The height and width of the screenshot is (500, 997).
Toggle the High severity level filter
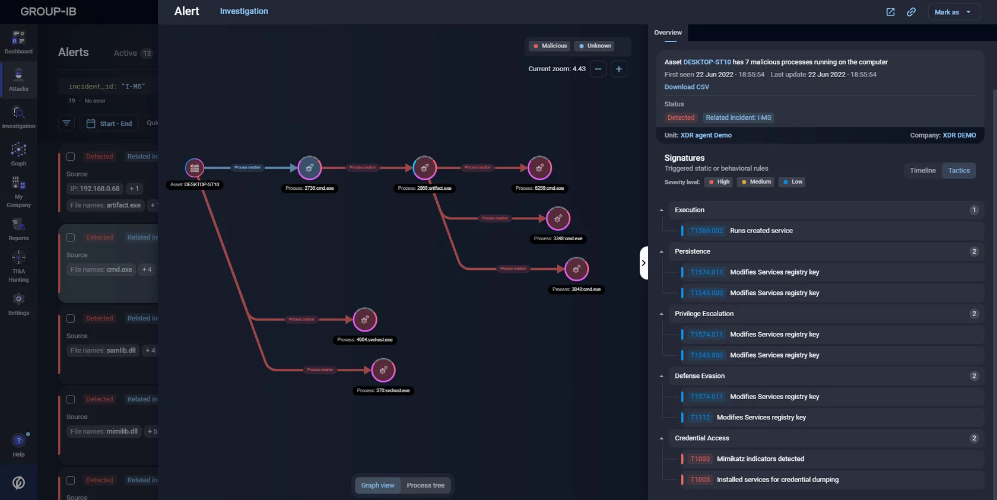point(718,182)
